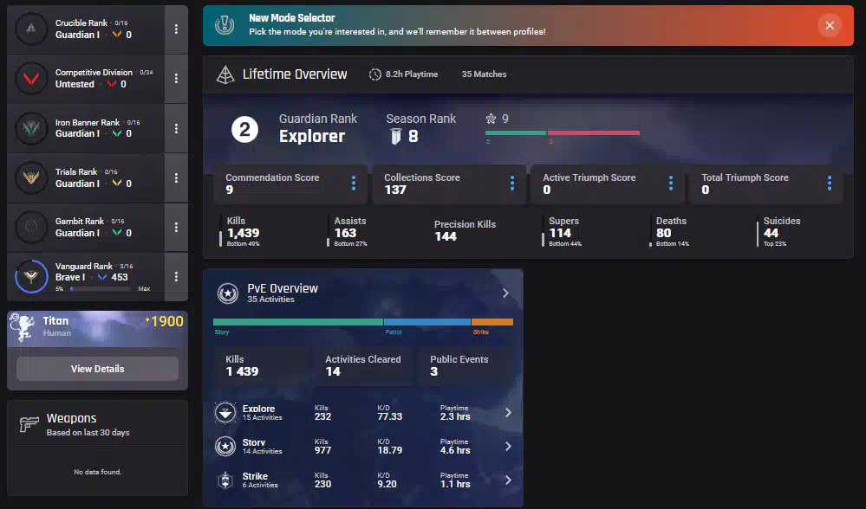
Task: Click the Weapons pistol icon
Action: pos(29,424)
